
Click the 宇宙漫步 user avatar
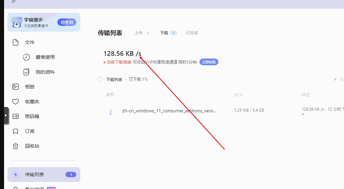point(17,22)
